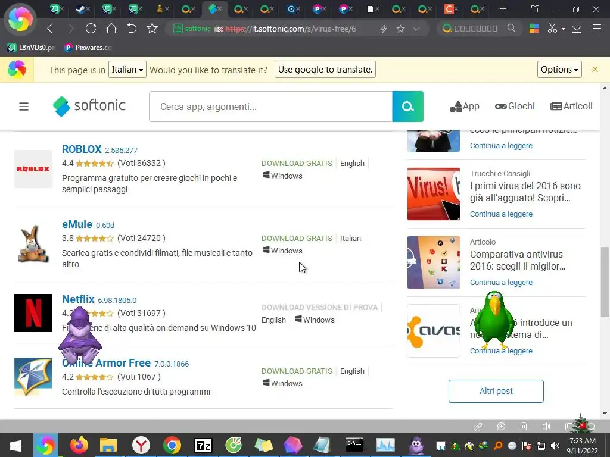The height and width of the screenshot is (457, 610).
Task: Click the system tray volume icon
Action: [x=555, y=446]
